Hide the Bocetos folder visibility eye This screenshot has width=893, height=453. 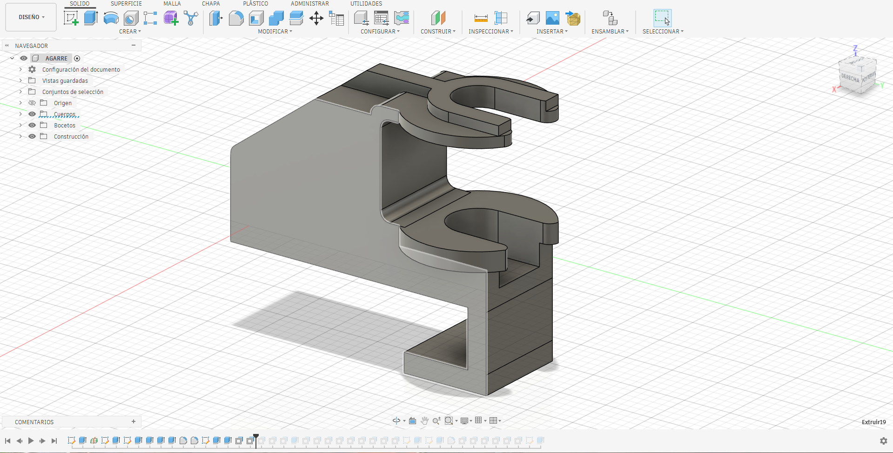coord(32,125)
